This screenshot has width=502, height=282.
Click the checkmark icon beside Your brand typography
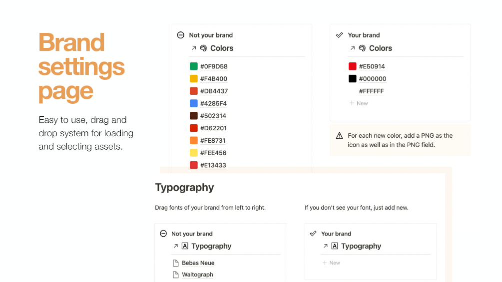(313, 234)
